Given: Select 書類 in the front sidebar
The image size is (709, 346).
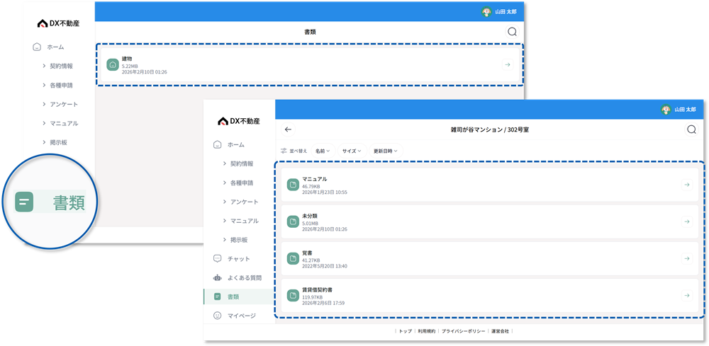Looking at the screenshot, I should click(239, 296).
